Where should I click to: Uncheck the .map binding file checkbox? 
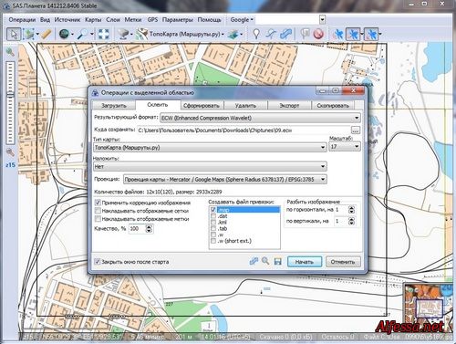tap(213, 210)
